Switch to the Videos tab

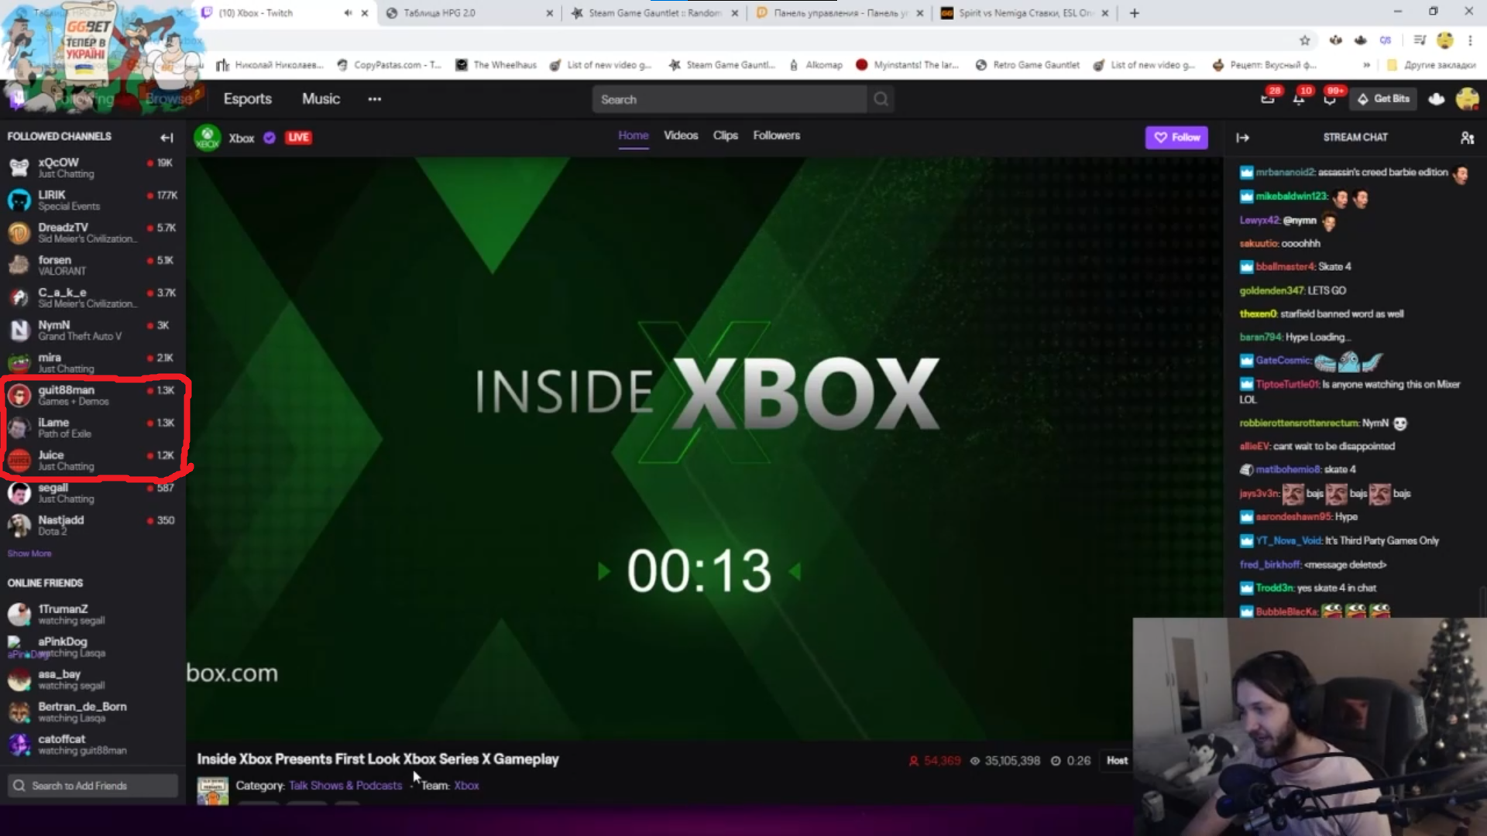click(680, 135)
